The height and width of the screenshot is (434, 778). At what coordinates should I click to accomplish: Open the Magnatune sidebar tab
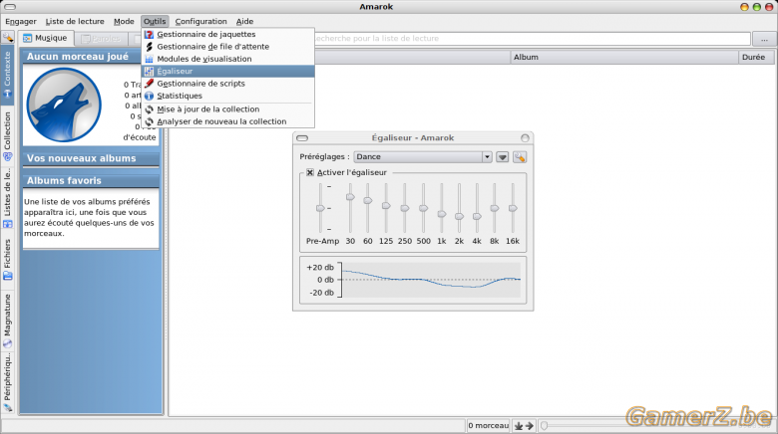[7, 320]
